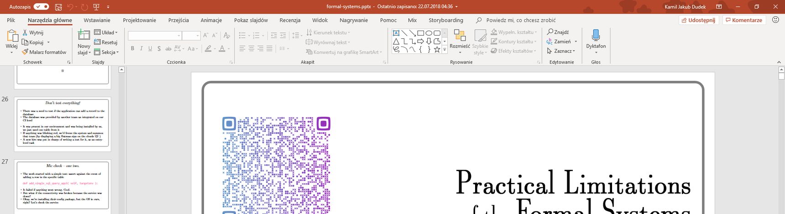
Task: Toggle underline formatting
Action: coord(150,48)
